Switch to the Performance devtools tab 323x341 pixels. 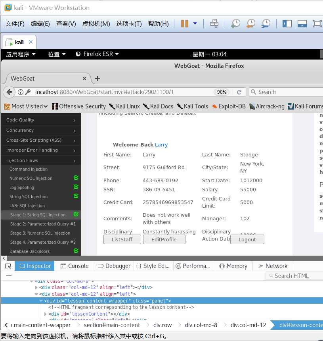point(193,266)
